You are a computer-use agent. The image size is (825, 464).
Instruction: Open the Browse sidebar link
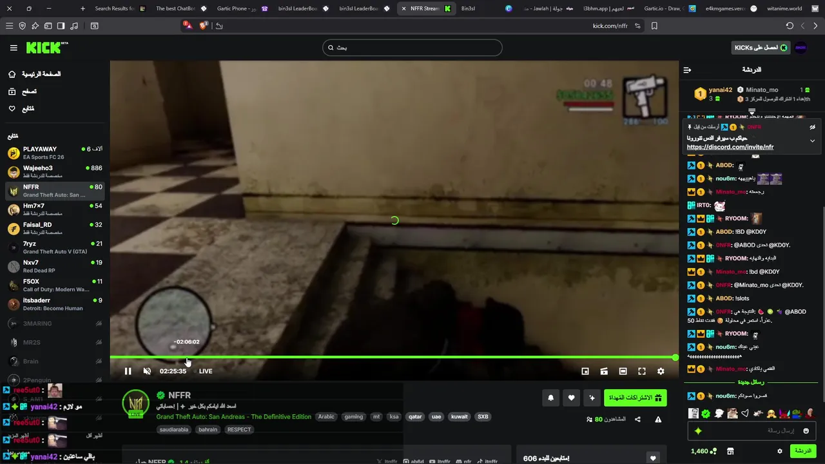[x=23, y=92]
